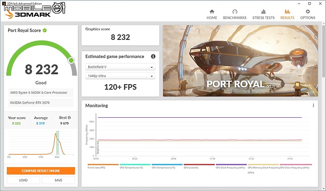Maximize the 3DMark window

coord(310,4)
